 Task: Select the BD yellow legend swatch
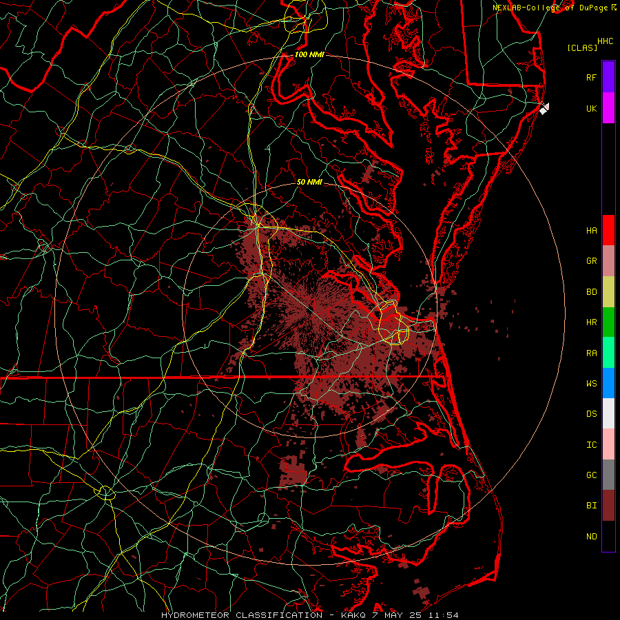click(608, 292)
